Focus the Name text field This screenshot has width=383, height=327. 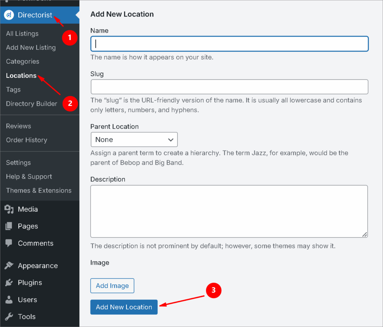229,43
